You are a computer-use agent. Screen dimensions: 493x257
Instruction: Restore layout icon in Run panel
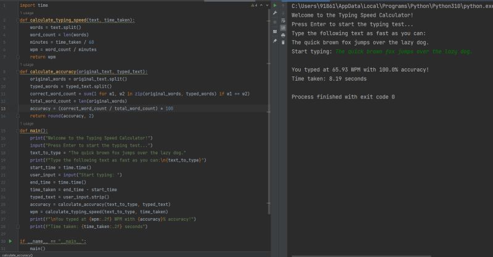[275, 31]
